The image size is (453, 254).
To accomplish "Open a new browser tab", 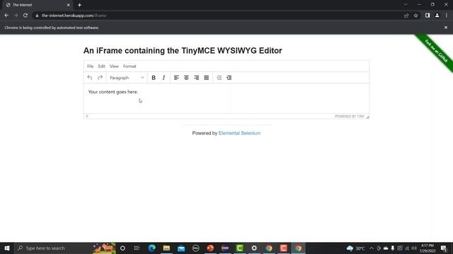I will (x=79, y=5).
